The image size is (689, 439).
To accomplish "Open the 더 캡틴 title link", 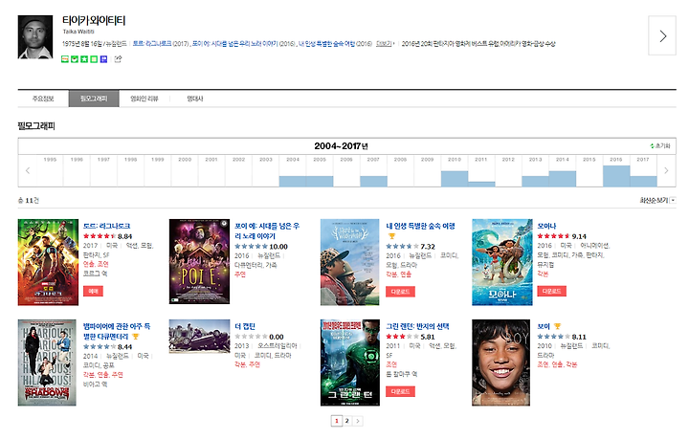I will [x=245, y=326].
